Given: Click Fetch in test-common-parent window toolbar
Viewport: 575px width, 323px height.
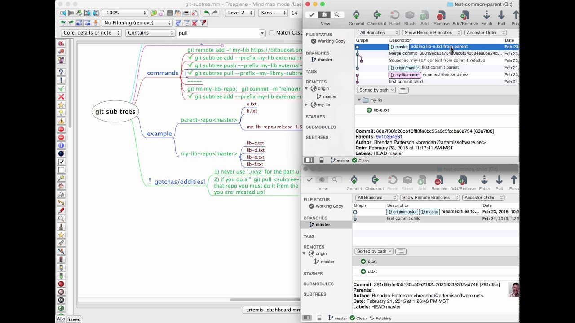Looking at the screenshot, I should click(487, 18).
